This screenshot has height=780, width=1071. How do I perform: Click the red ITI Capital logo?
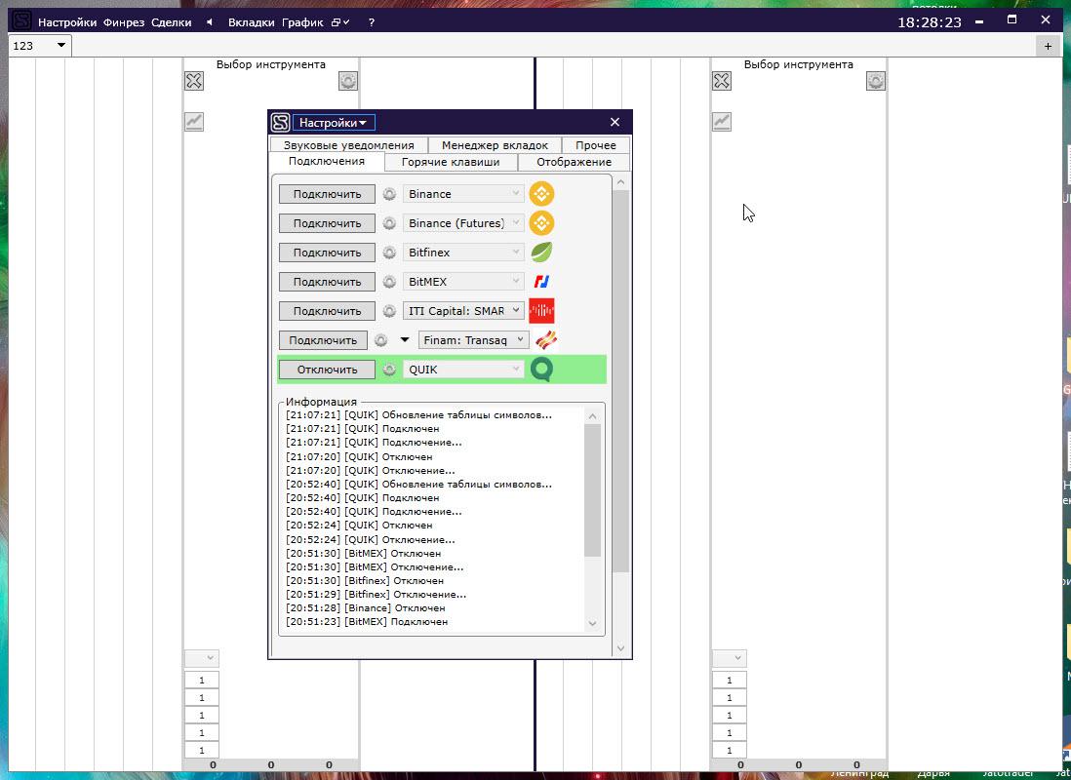coord(541,311)
